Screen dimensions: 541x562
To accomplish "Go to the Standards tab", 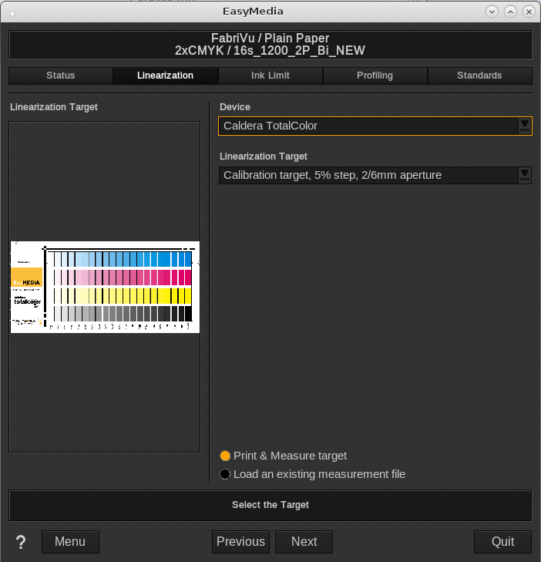I will [479, 76].
